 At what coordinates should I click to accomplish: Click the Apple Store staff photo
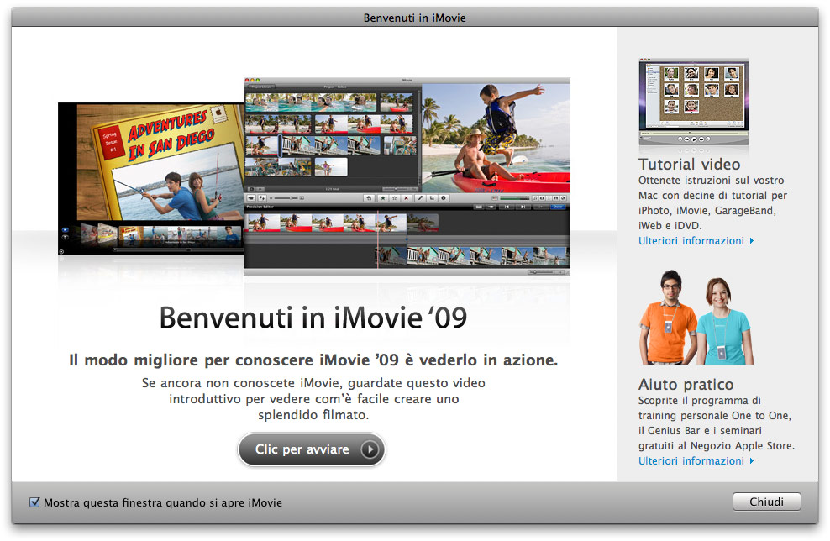click(696, 318)
